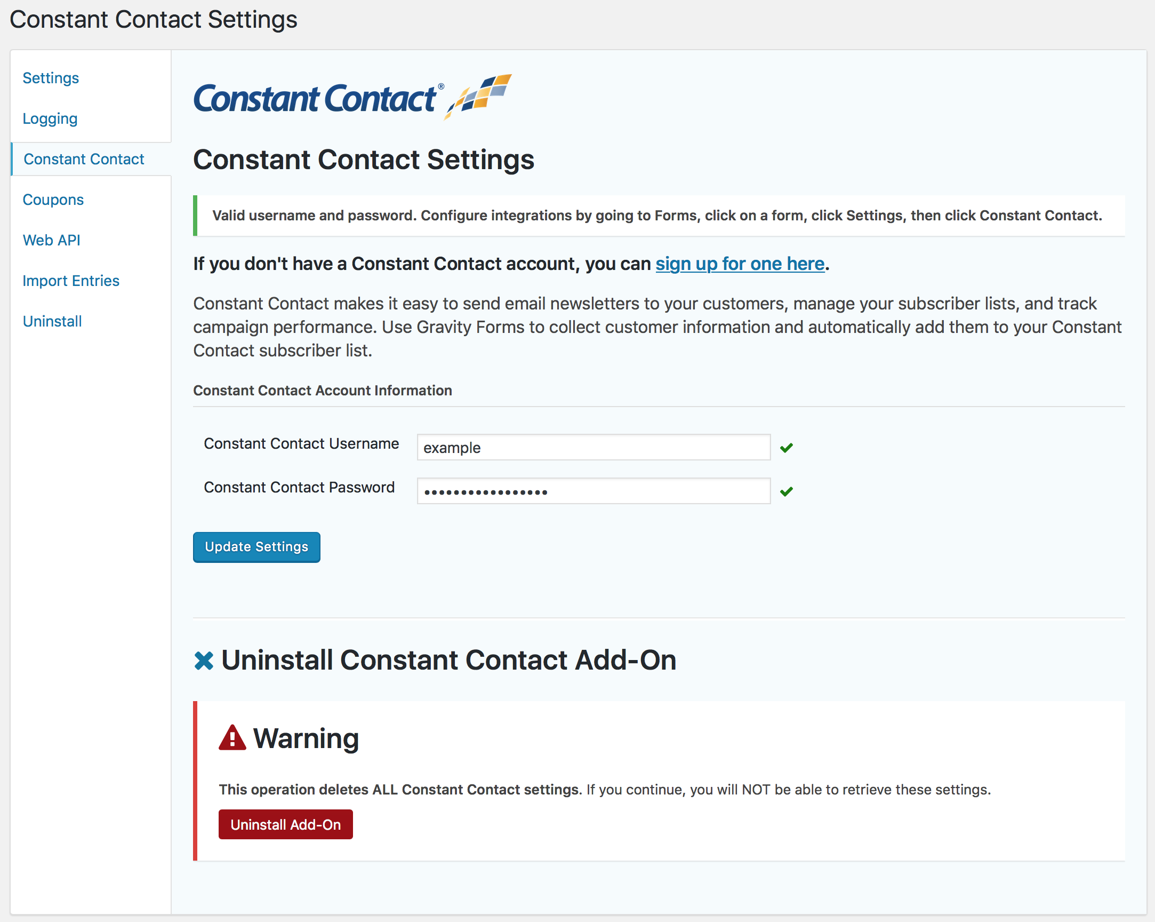Click green checkmark beside password field
Image resolution: width=1155 pixels, height=922 pixels.
pyautogui.click(x=786, y=491)
